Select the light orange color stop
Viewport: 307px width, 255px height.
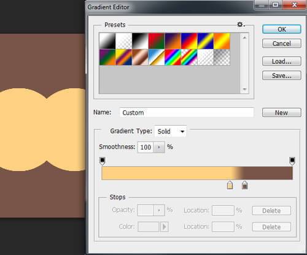pyautogui.click(x=230, y=185)
